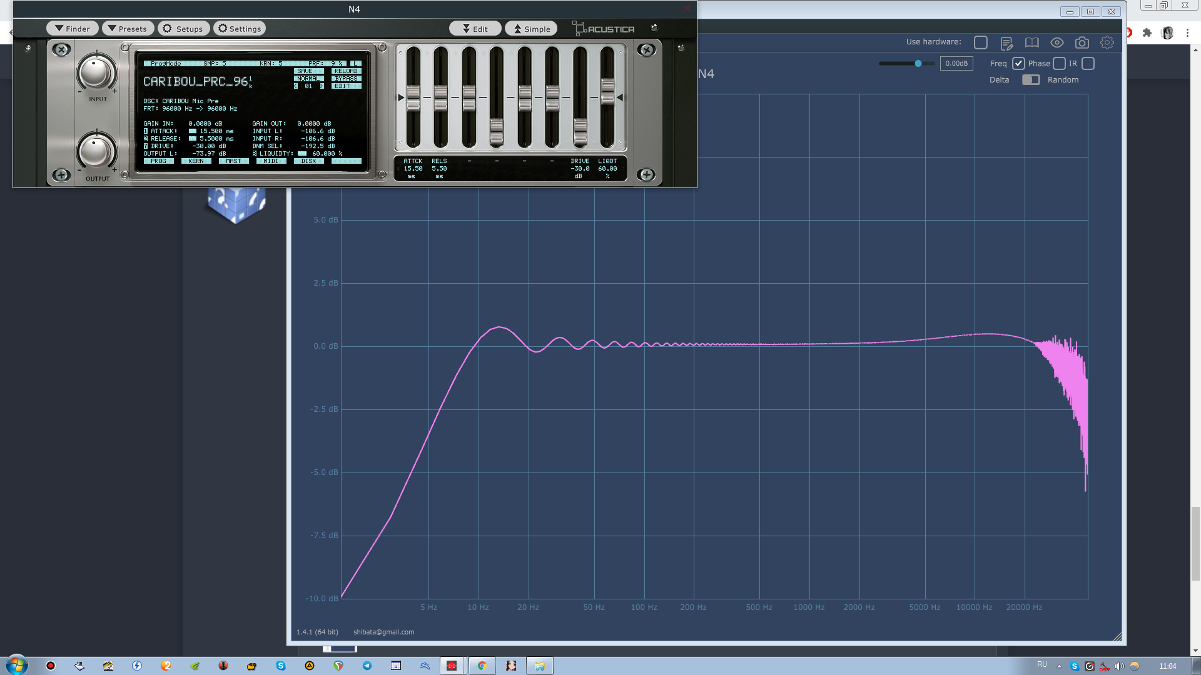Click the eye view icon
This screenshot has width=1201, height=675.
1057,42
